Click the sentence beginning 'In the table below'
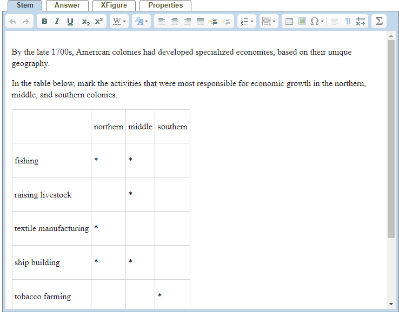The height and width of the screenshot is (316, 399). (x=189, y=89)
